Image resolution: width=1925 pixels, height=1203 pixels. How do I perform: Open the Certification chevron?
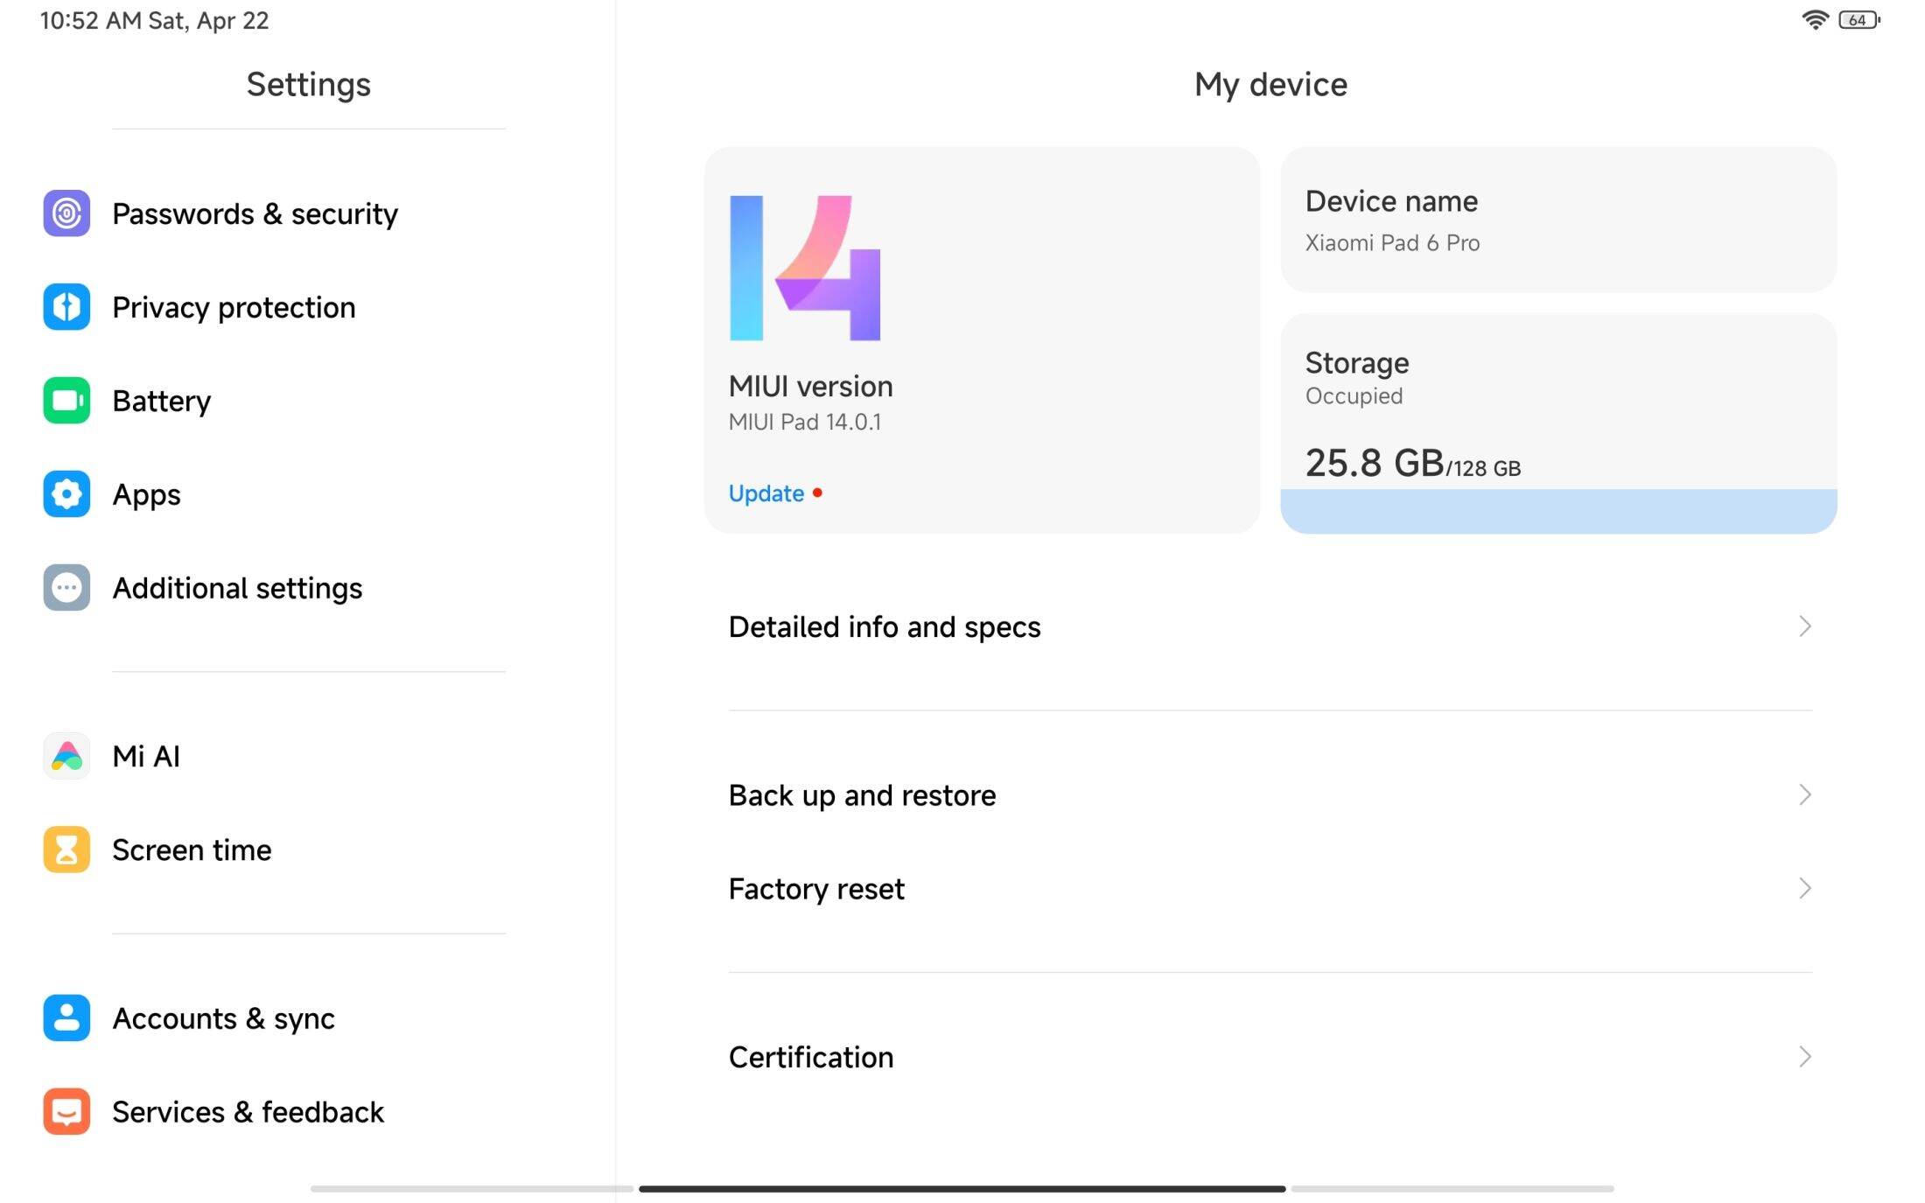[1804, 1057]
